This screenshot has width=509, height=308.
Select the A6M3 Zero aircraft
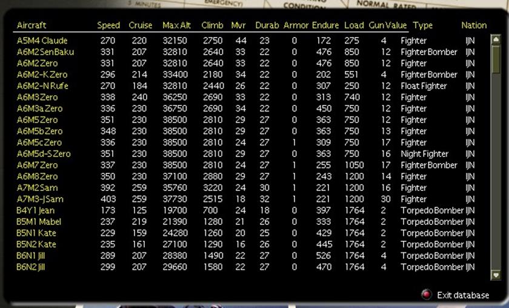38,98
